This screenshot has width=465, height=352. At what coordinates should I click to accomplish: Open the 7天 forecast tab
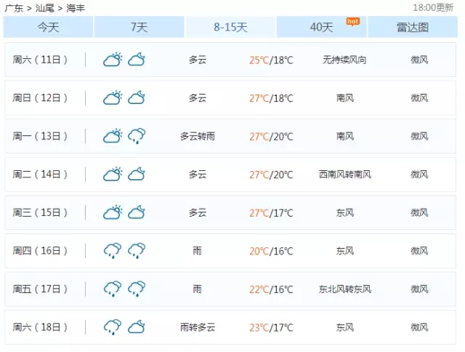(x=139, y=27)
